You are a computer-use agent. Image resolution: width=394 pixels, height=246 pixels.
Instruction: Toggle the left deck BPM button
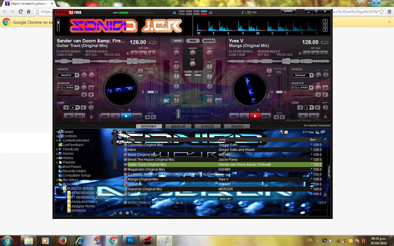coord(152,42)
